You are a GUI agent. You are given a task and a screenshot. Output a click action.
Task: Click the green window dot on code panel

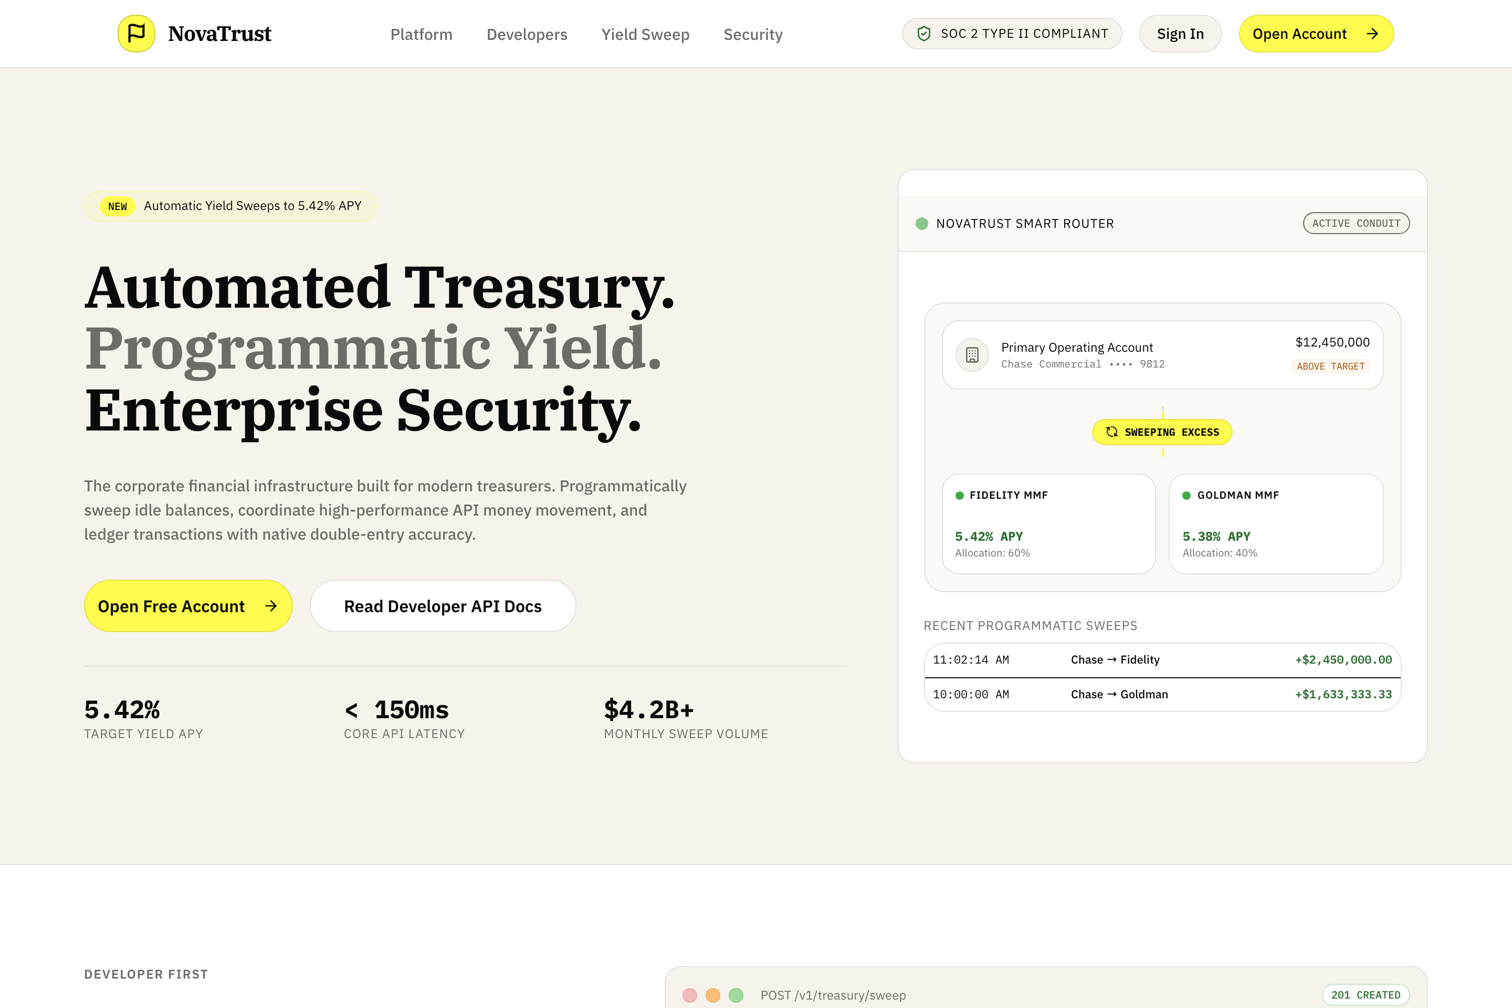coord(736,995)
